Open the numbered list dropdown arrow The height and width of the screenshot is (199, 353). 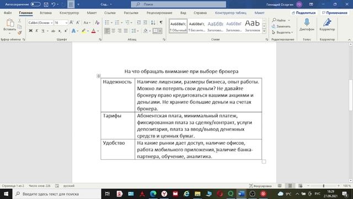122,23
